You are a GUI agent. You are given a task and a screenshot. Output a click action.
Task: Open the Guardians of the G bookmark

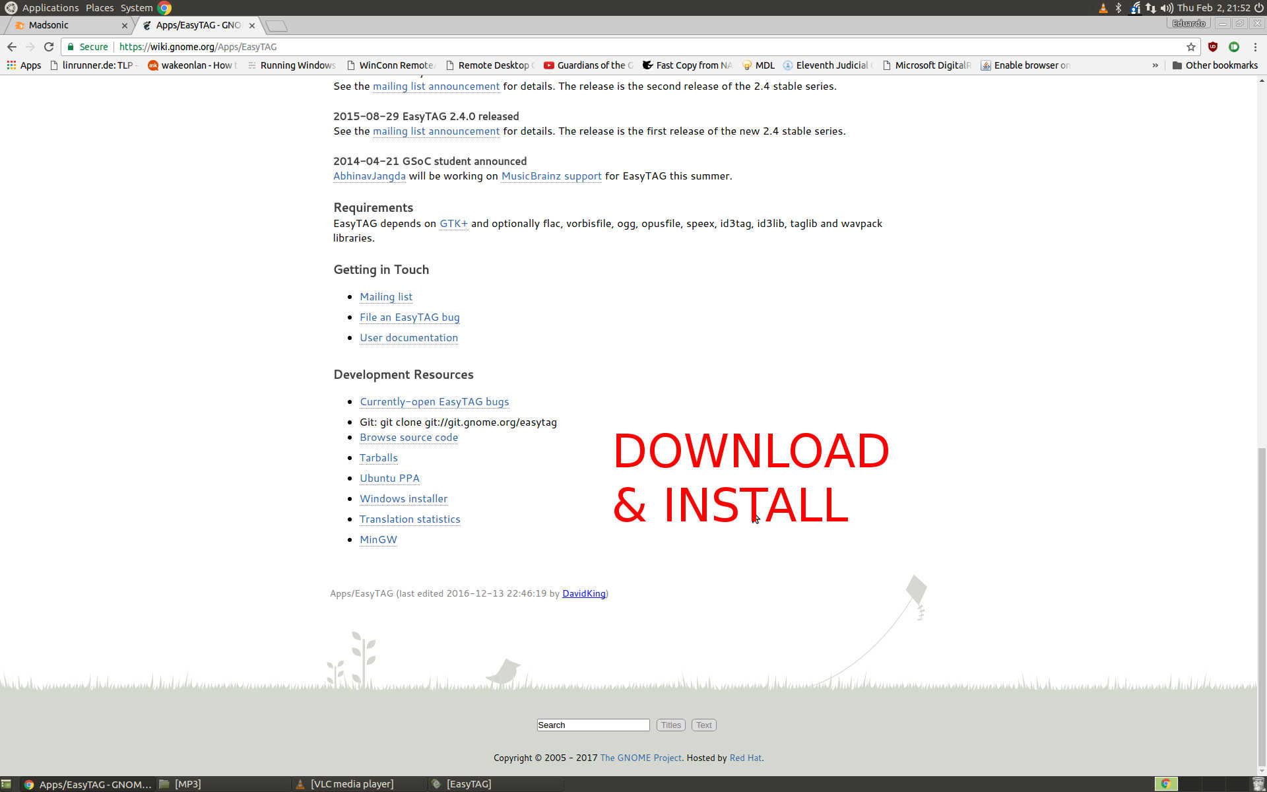click(589, 65)
